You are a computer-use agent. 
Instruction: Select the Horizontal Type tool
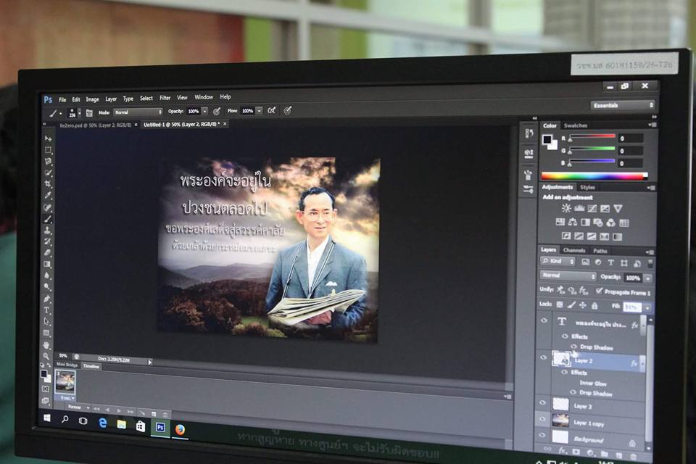pos(48,310)
